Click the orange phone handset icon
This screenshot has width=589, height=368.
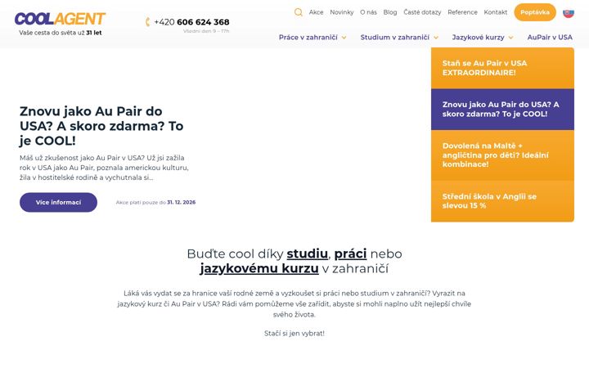pos(147,22)
